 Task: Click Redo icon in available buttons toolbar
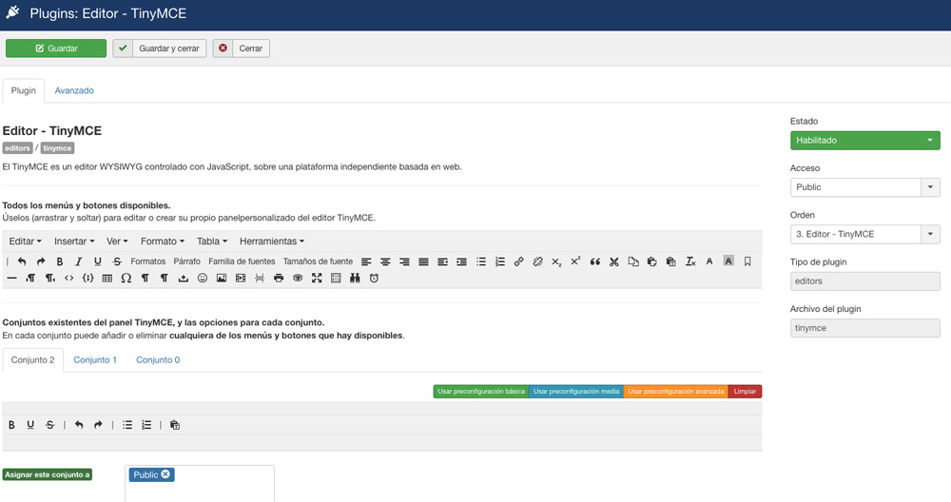[41, 261]
